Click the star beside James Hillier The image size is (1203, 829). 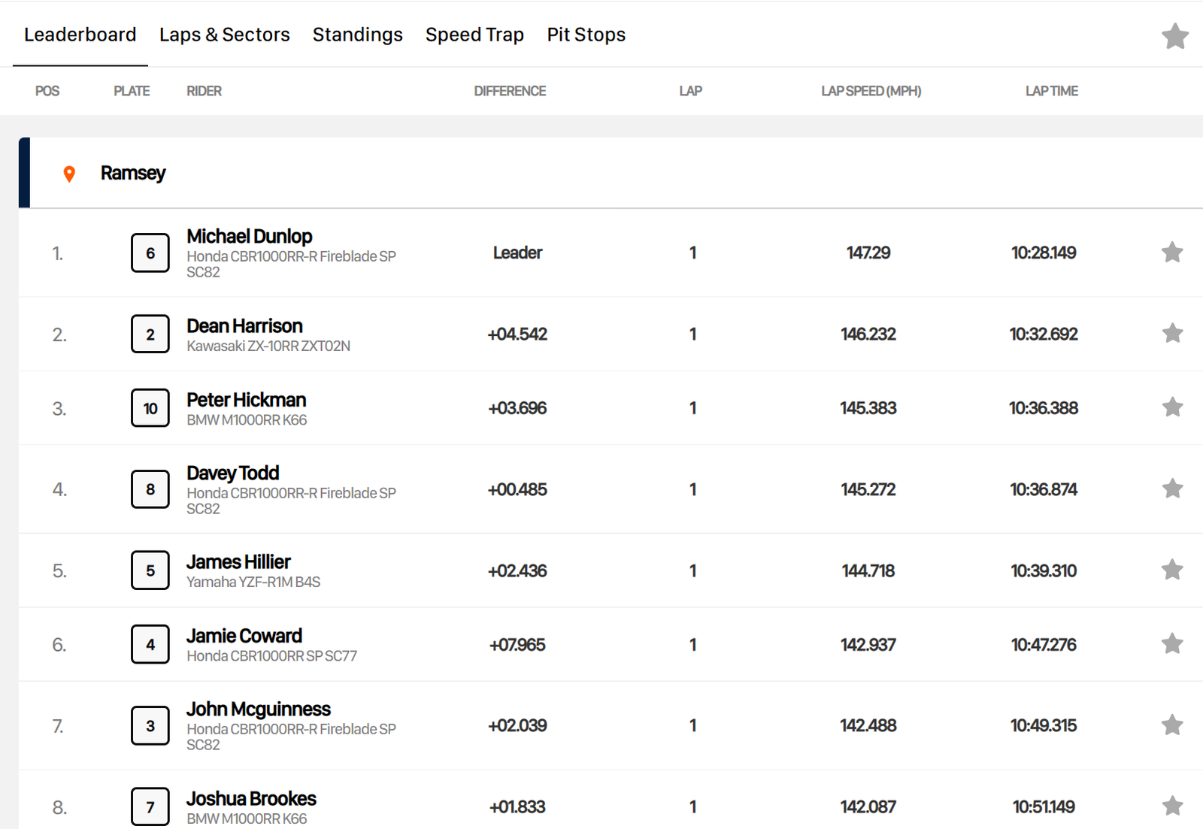tap(1171, 570)
